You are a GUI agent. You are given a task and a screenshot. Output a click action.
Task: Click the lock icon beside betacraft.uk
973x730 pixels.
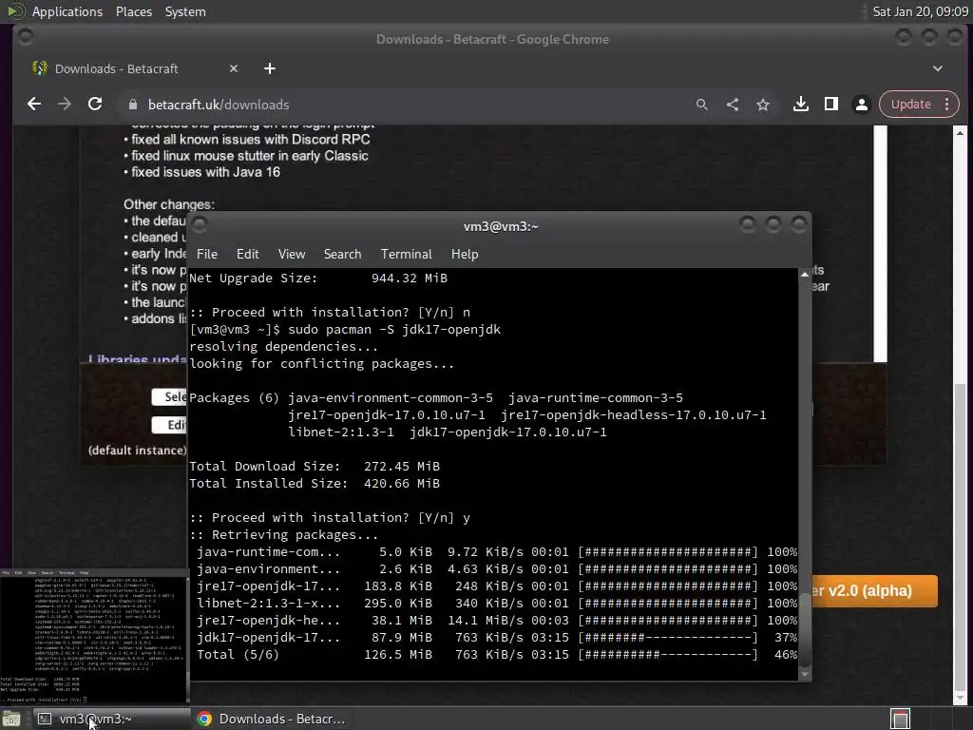(132, 105)
